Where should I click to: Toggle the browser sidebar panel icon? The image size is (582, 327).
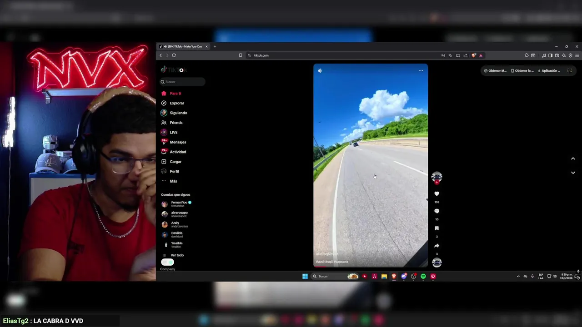point(550,55)
